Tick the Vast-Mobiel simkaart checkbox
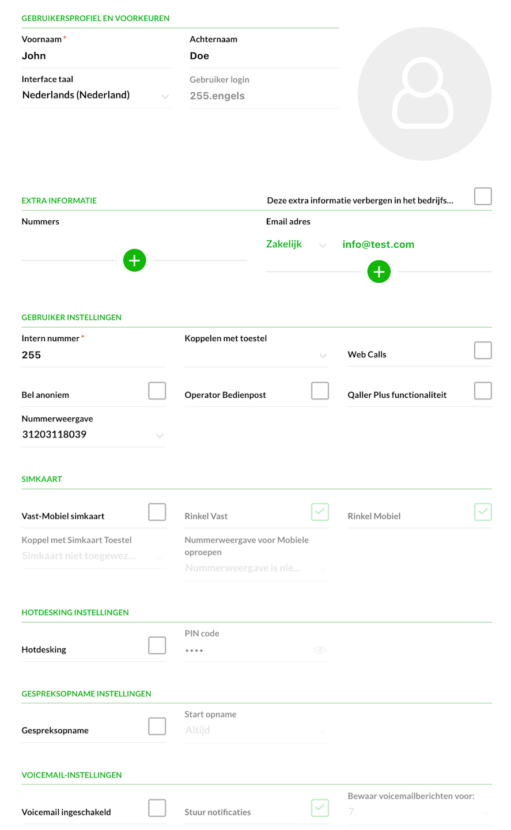511x830 pixels. [x=157, y=512]
